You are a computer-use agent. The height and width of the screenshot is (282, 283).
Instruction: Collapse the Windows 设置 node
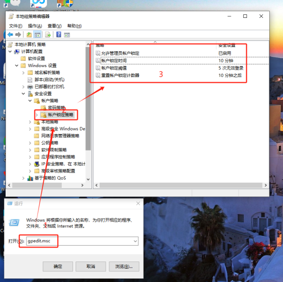pyautogui.click(x=17, y=66)
